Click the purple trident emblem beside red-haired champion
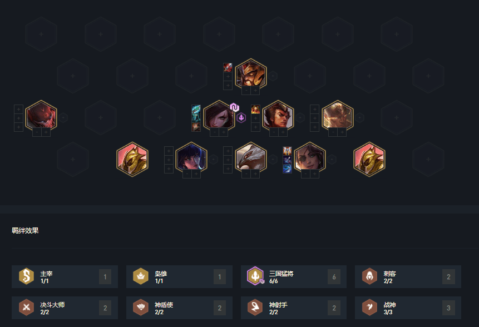The width and height of the screenshot is (479, 327). (241, 117)
